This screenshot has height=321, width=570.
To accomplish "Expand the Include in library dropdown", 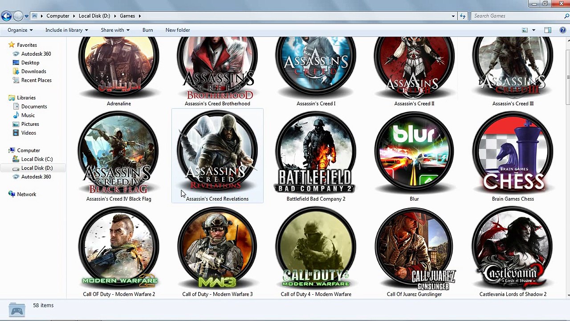I will pyautogui.click(x=67, y=30).
